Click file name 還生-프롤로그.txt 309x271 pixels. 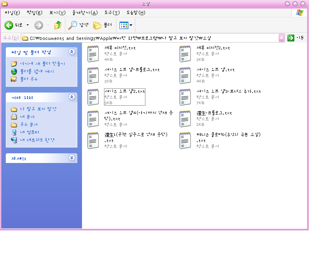[x=214, y=113]
